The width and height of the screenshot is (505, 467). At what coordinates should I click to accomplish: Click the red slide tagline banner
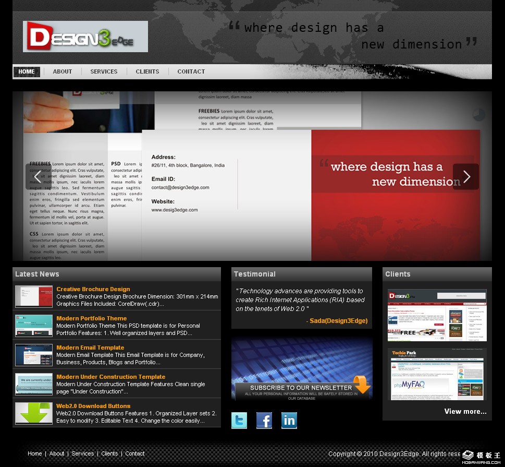click(393, 174)
